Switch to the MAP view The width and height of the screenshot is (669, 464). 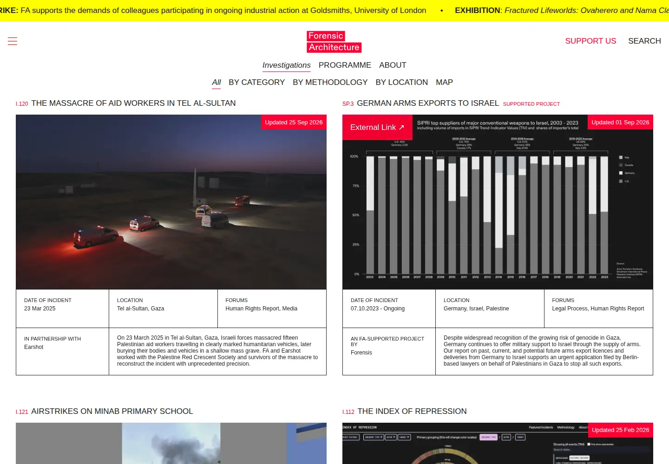point(444,83)
